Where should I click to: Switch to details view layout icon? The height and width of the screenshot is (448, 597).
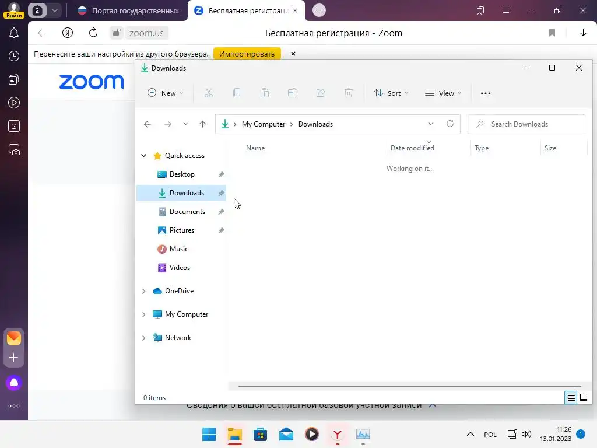[x=571, y=398]
